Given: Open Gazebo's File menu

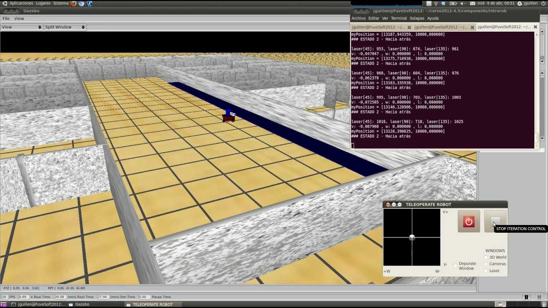Looking at the screenshot, I should click(x=6, y=18).
